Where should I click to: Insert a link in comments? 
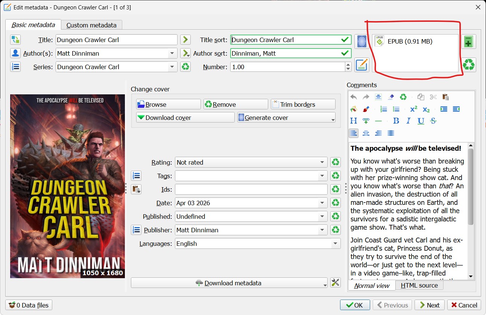click(x=366, y=121)
